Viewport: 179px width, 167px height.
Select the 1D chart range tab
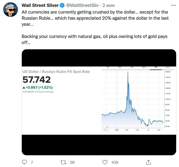click(x=108, y=67)
